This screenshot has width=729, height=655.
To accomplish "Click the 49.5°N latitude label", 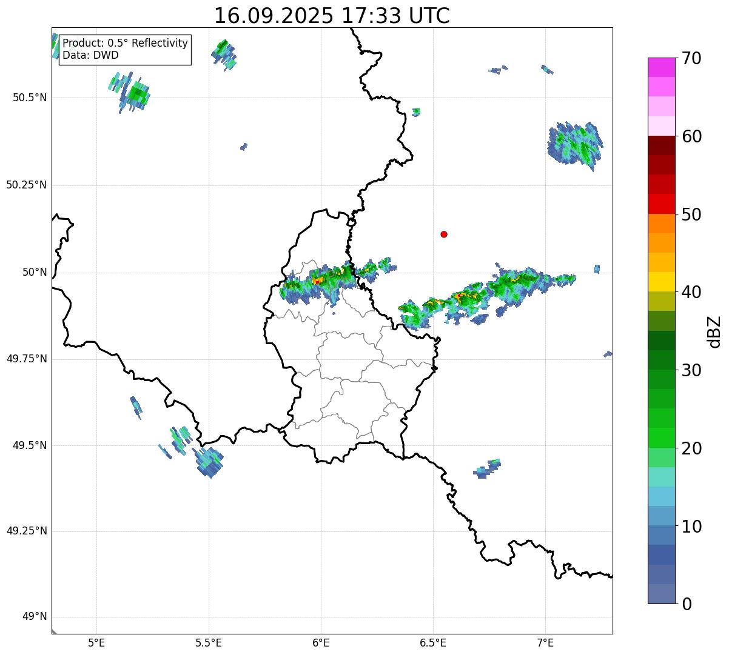I will tap(29, 445).
